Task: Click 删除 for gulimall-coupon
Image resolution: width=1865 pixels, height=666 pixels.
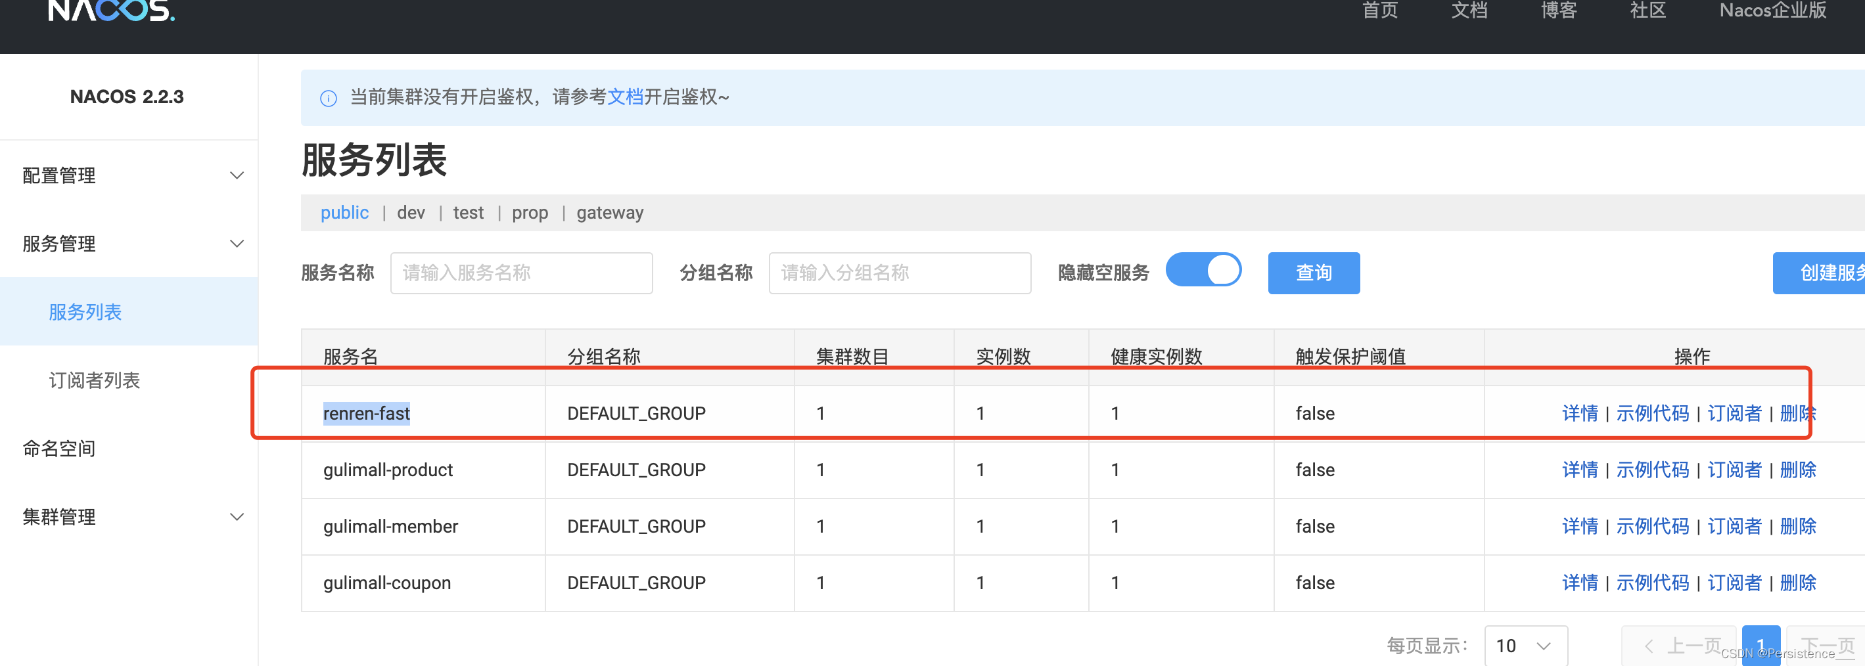Action: (x=1798, y=583)
